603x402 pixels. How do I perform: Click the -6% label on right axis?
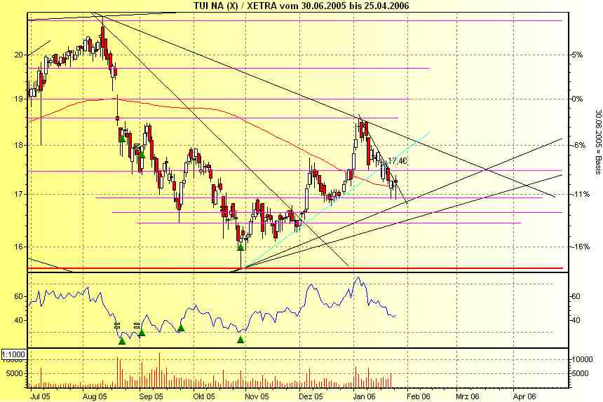tap(577, 145)
